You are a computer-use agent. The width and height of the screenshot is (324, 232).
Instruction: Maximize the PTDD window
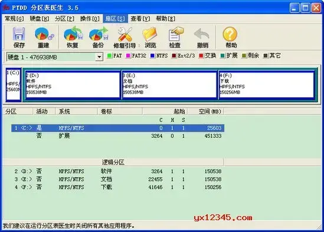coord(305,8)
